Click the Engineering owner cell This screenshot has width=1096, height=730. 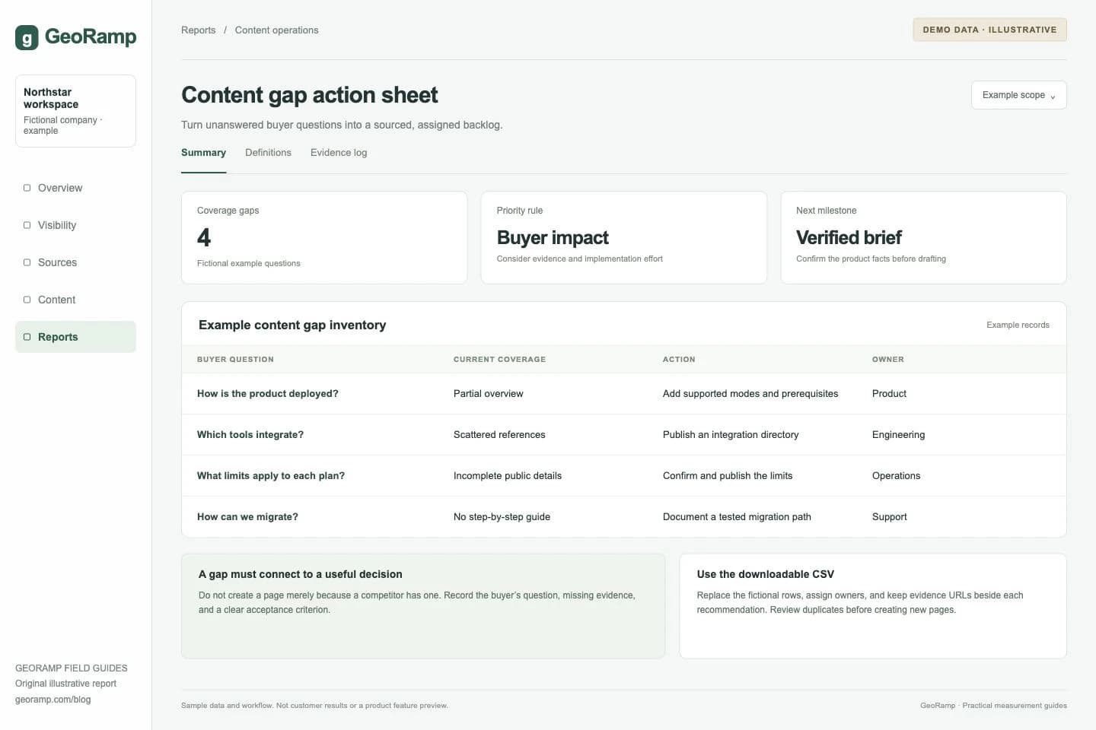898,435
